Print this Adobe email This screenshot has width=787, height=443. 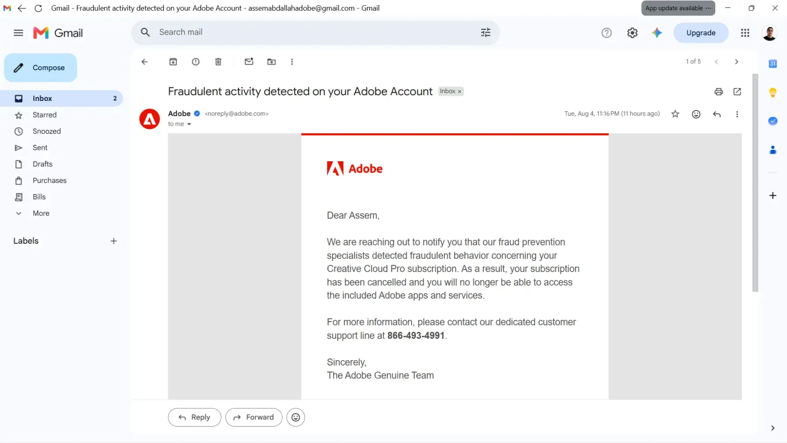point(718,92)
